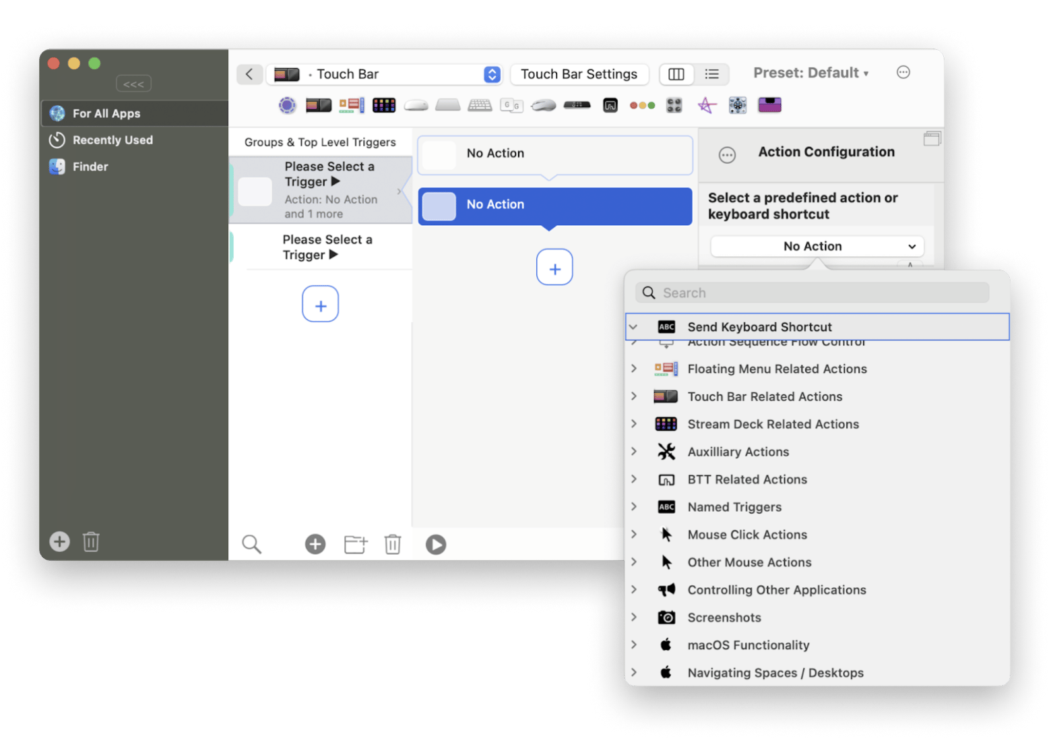Click the top-right ellipsis options icon

coord(903,72)
